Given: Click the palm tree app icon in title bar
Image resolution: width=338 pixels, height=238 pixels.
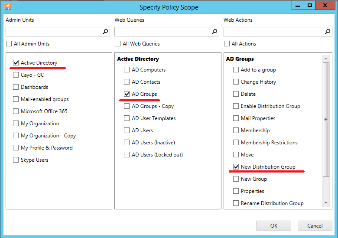Looking at the screenshot, I should click(8, 7).
